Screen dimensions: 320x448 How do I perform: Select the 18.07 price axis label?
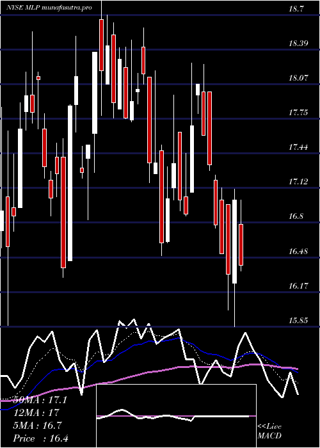(x=299, y=77)
